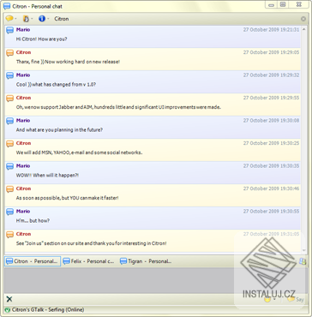Viewport: 312px width, 317px height.
Task: Click the message 'Cool )) what has changed from v 1.0?'
Action: point(56,85)
